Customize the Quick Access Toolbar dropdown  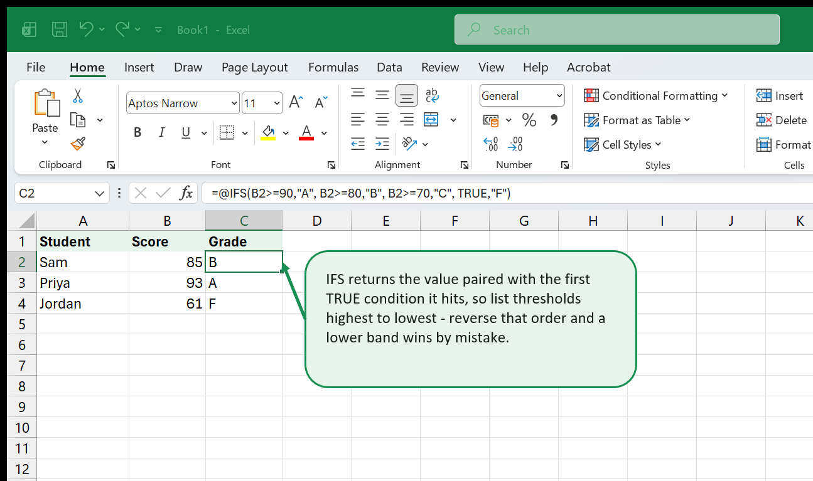point(158,29)
